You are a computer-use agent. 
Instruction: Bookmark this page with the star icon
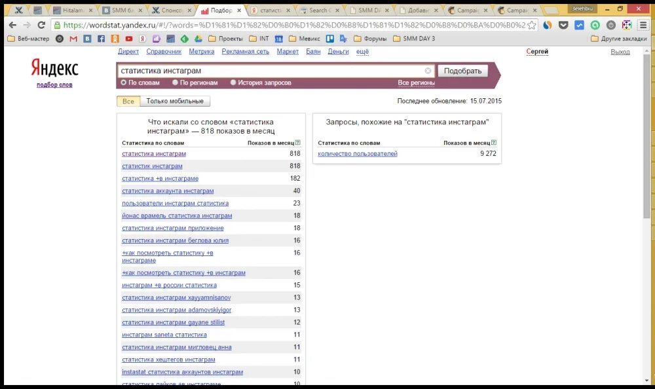click(x=531, y=26)
